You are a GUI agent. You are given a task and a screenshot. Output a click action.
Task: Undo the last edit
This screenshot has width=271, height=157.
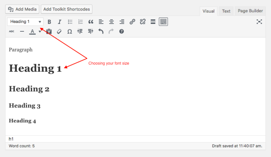101,32
